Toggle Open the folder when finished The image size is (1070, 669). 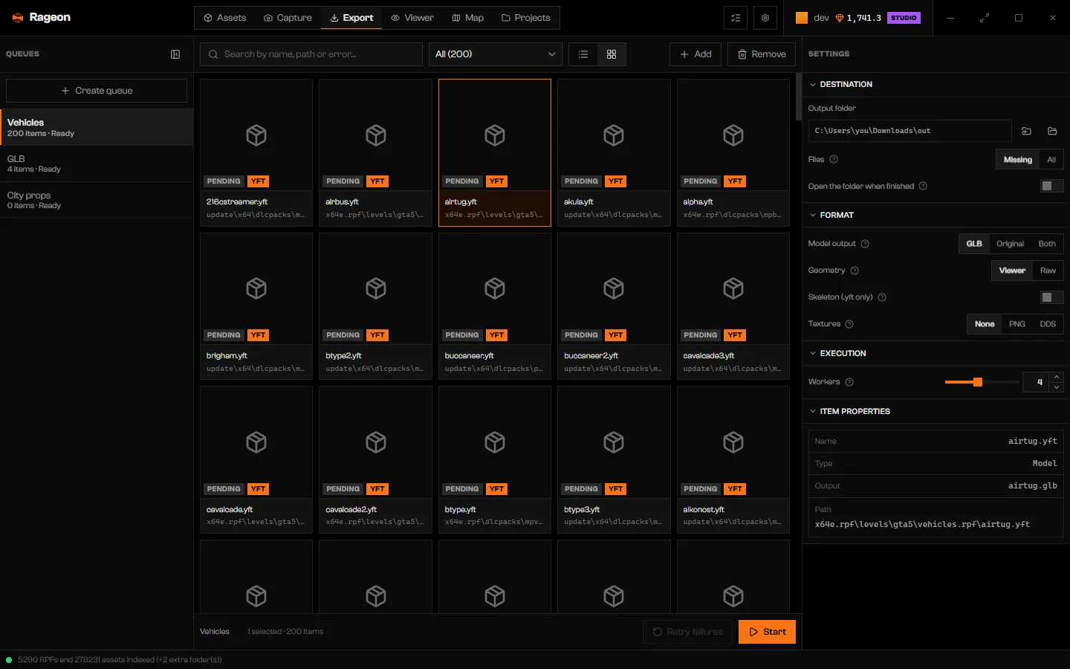point(1051,186)
